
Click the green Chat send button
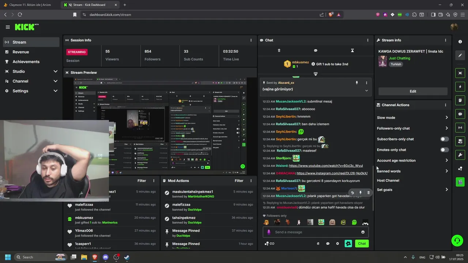[x=362, y=244]
